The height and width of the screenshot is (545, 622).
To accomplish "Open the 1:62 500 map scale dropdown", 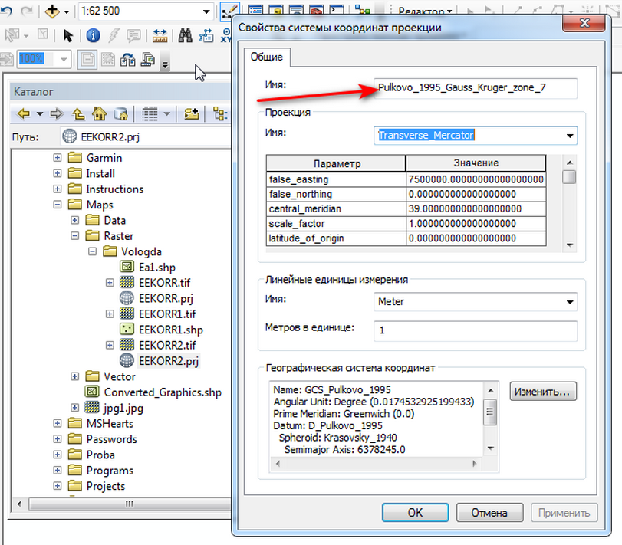I will pos(206,11).
